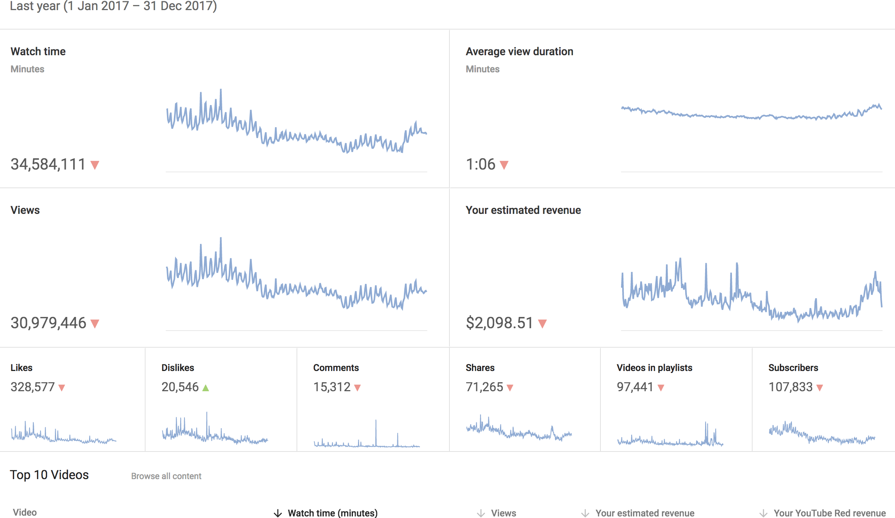The width and height of the screenshot is (895, 518).
Task: Open the Average view duration report
Action: click(x=519, y=51)
